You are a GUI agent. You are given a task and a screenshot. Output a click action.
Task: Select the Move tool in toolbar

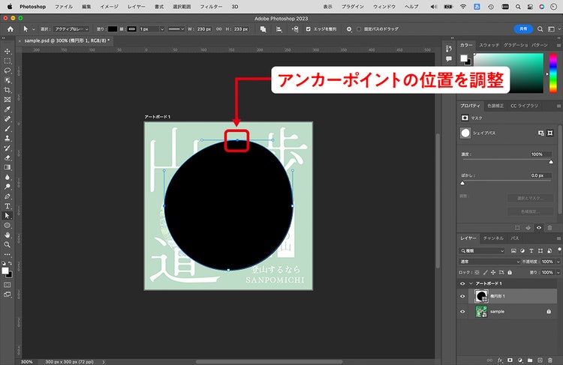tap(8, 51)
